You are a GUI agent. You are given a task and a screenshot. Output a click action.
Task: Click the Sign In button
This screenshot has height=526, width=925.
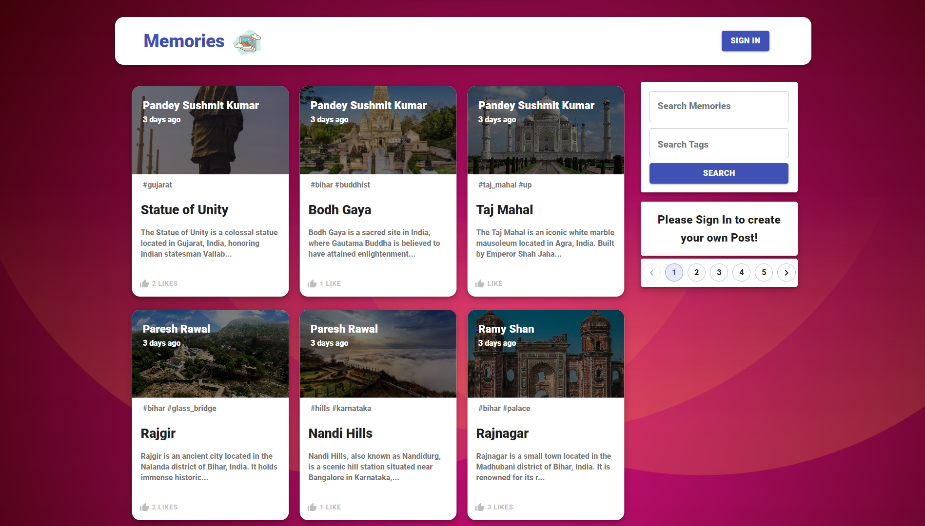point(745,41)
